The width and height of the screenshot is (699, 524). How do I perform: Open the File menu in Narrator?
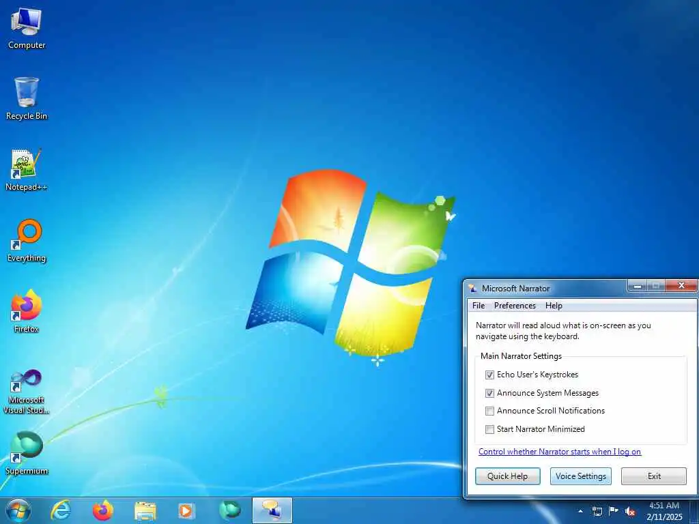pyautogui.click(x=479, y=306)
